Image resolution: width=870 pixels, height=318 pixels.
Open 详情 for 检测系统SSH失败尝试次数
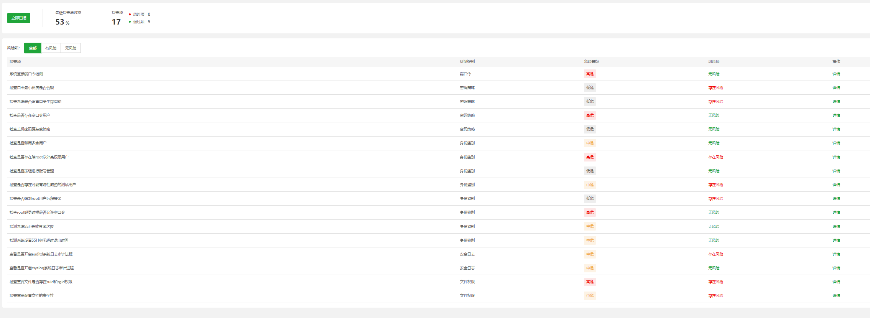pyautogui.click(x=836, y=227)
